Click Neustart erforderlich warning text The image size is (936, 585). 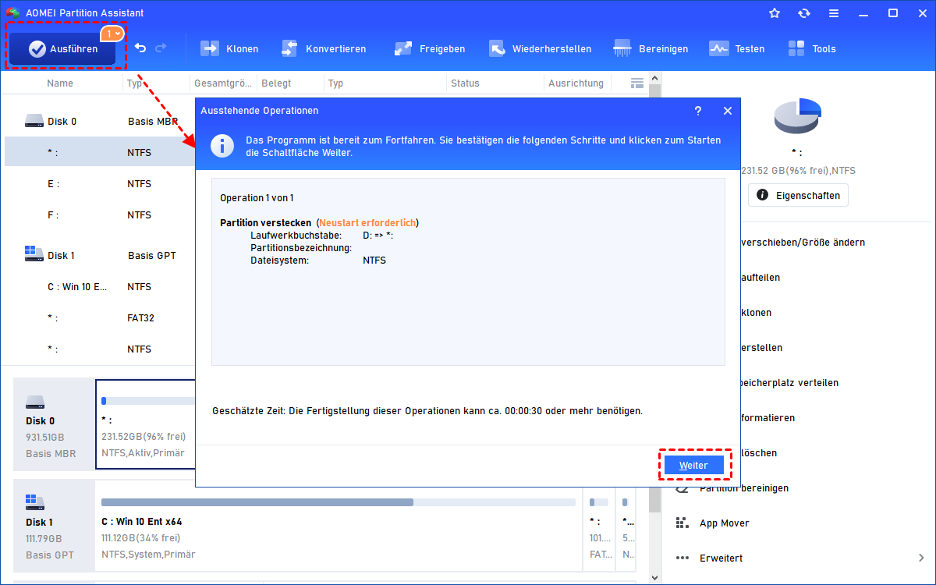(x=367, y=222)
